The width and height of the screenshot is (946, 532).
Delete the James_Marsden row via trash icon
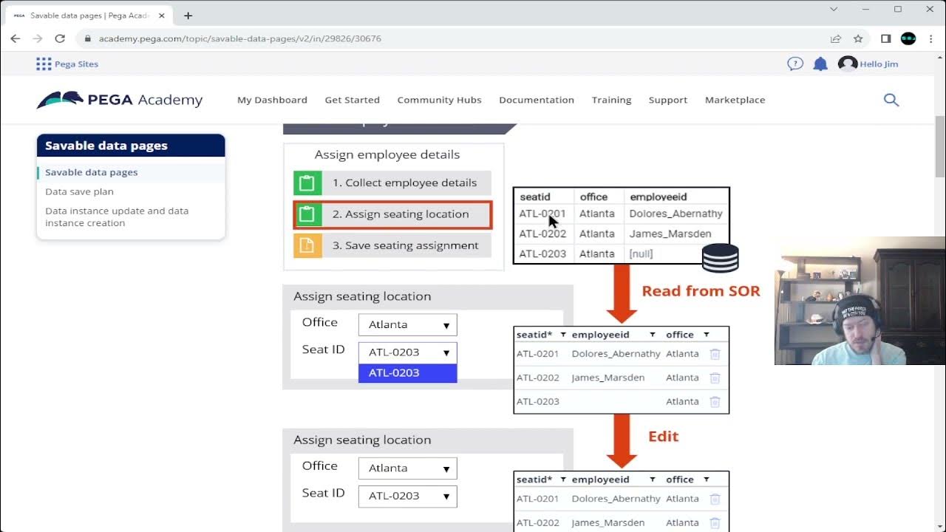715,378
